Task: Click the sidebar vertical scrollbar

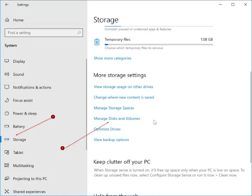Action: click(x=87, y=104)
